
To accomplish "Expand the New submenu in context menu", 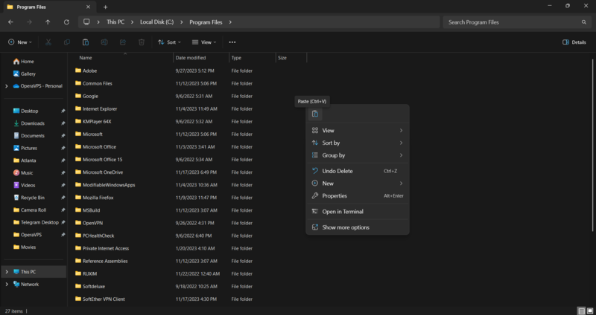I will point(358,184).
